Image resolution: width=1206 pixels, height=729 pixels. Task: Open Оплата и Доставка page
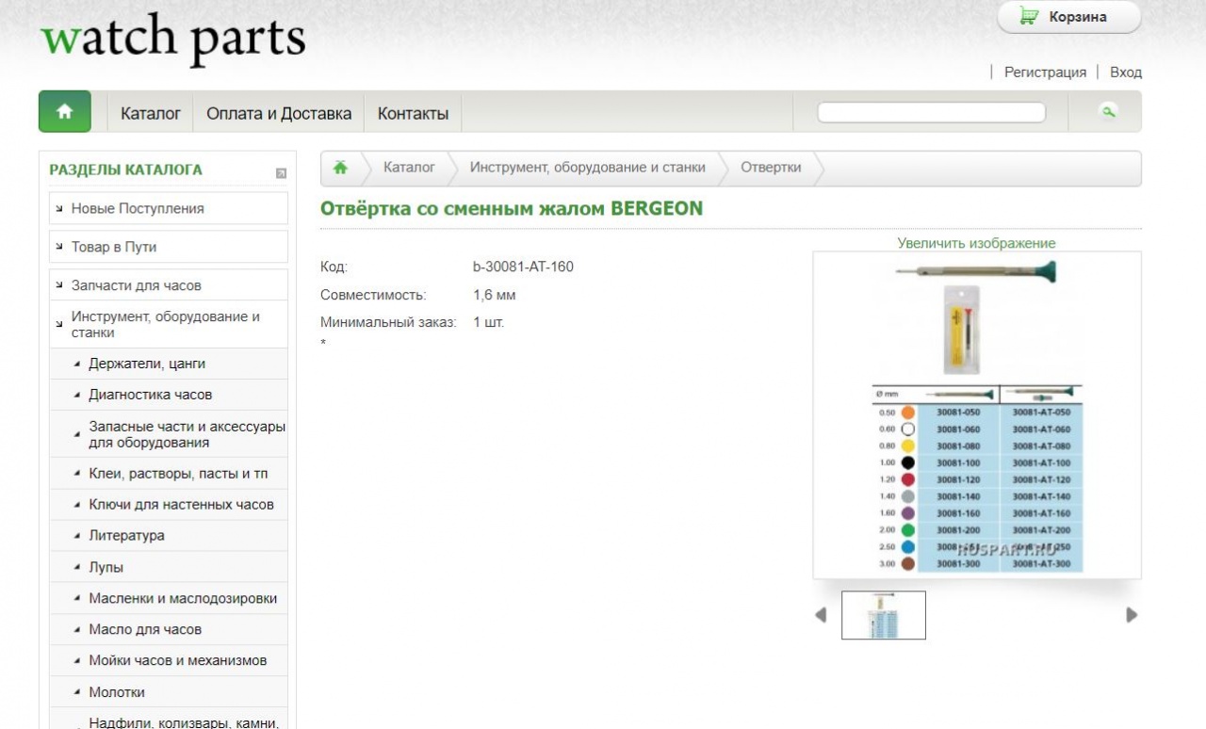(x=279, y=113)
